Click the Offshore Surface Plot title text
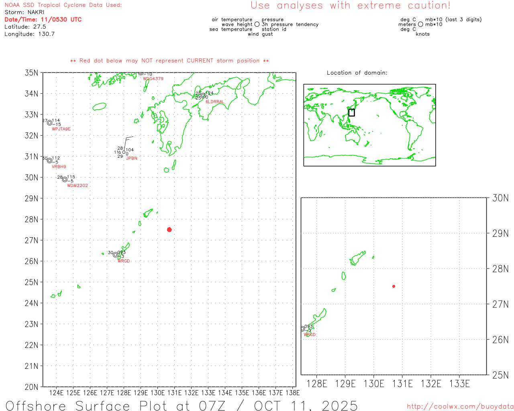 182,405
